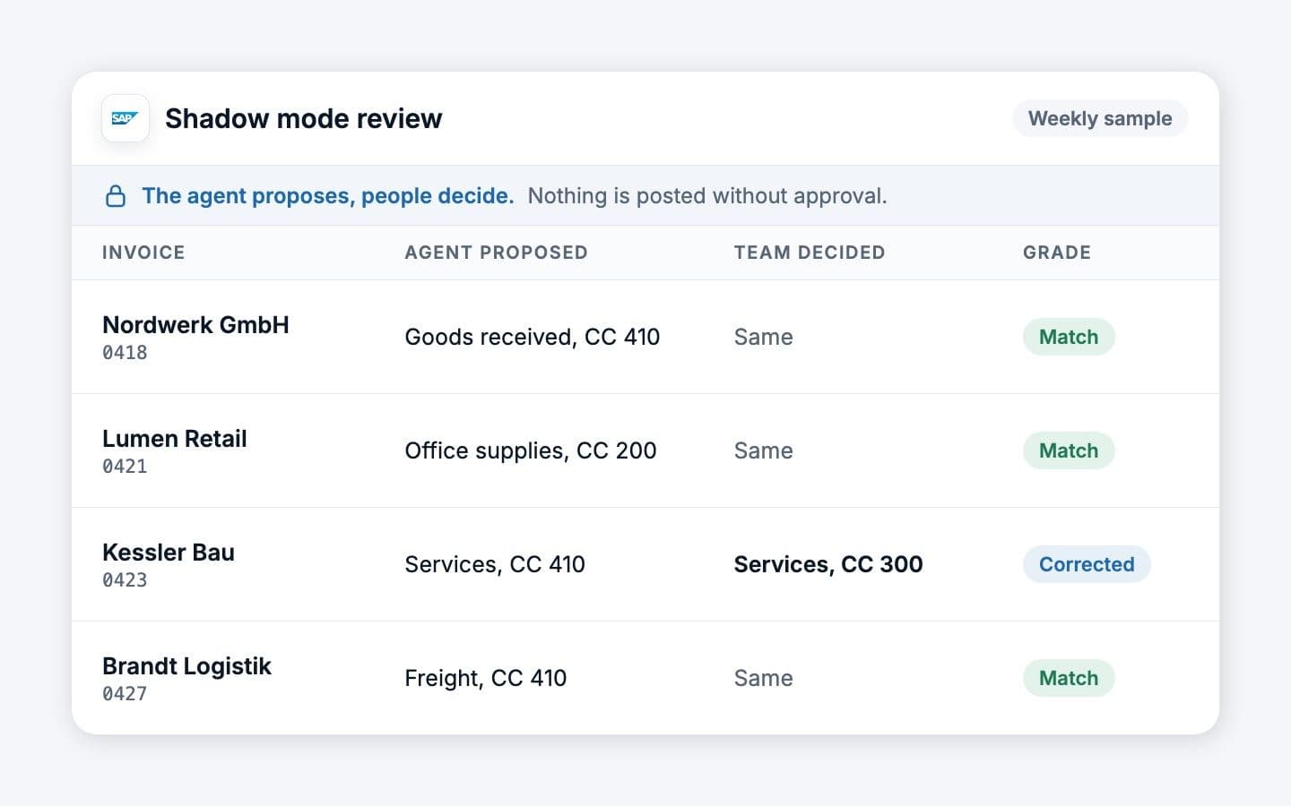
Task: Click the SAP logo icon
Action: 126,118
